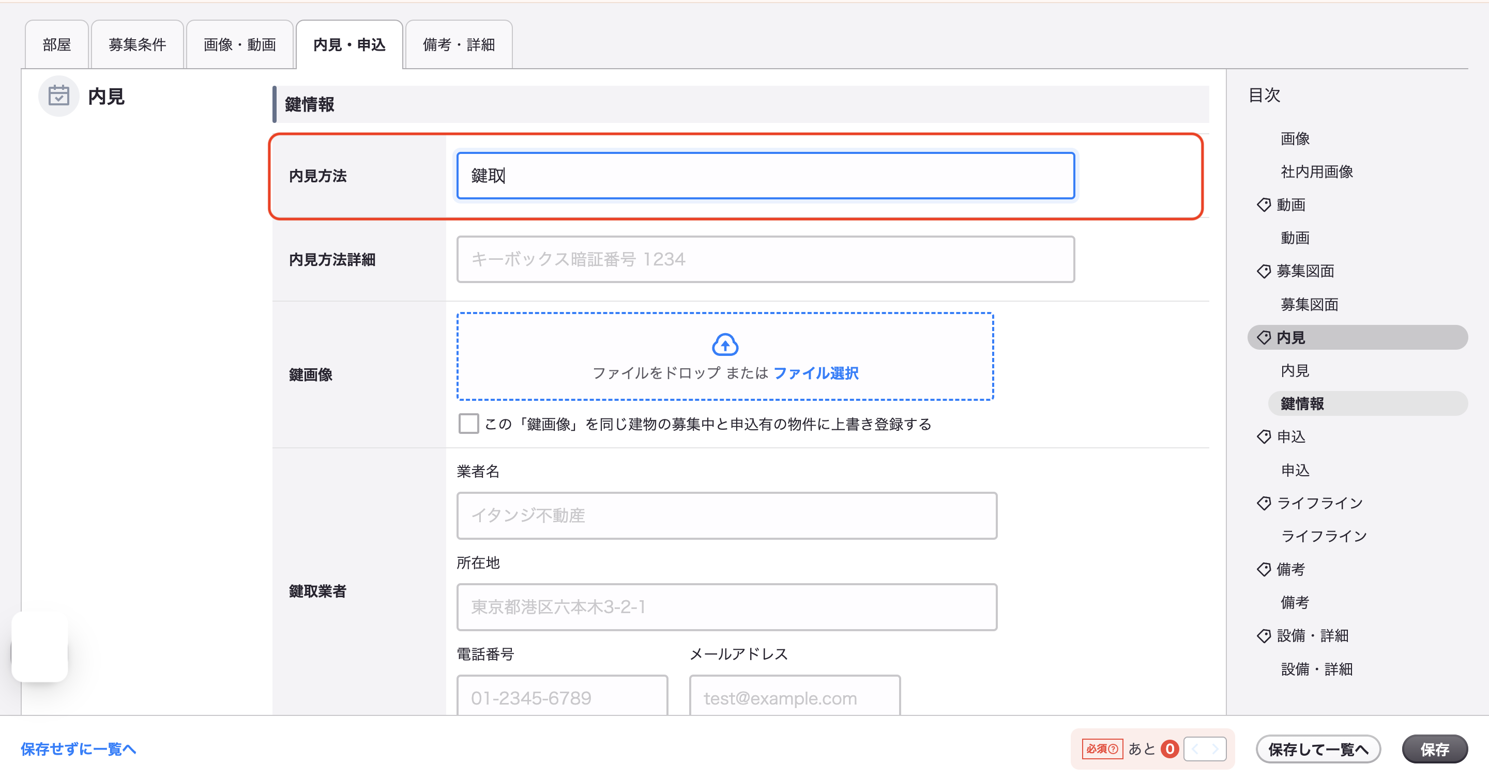Click the tag icon next to 備考 in 目次

click(1264, 570)
